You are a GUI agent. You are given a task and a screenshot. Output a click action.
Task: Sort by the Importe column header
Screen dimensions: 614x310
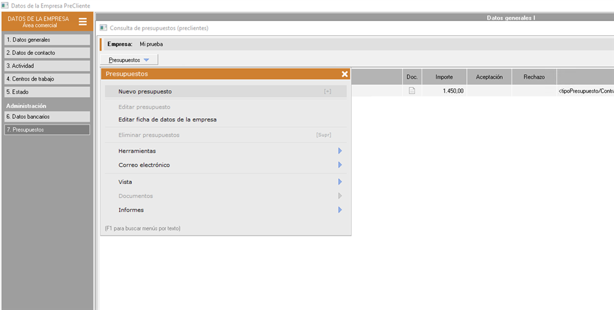point(444,77)
